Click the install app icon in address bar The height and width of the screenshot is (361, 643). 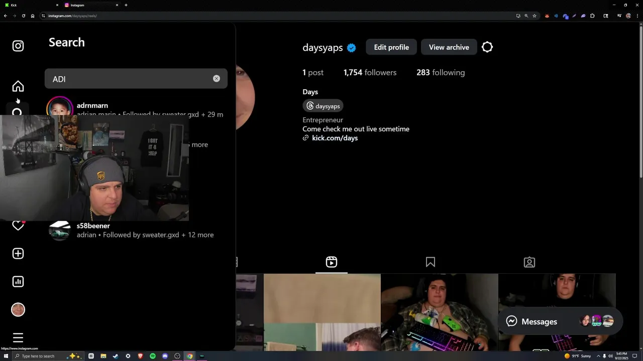(x=518, y=16)
